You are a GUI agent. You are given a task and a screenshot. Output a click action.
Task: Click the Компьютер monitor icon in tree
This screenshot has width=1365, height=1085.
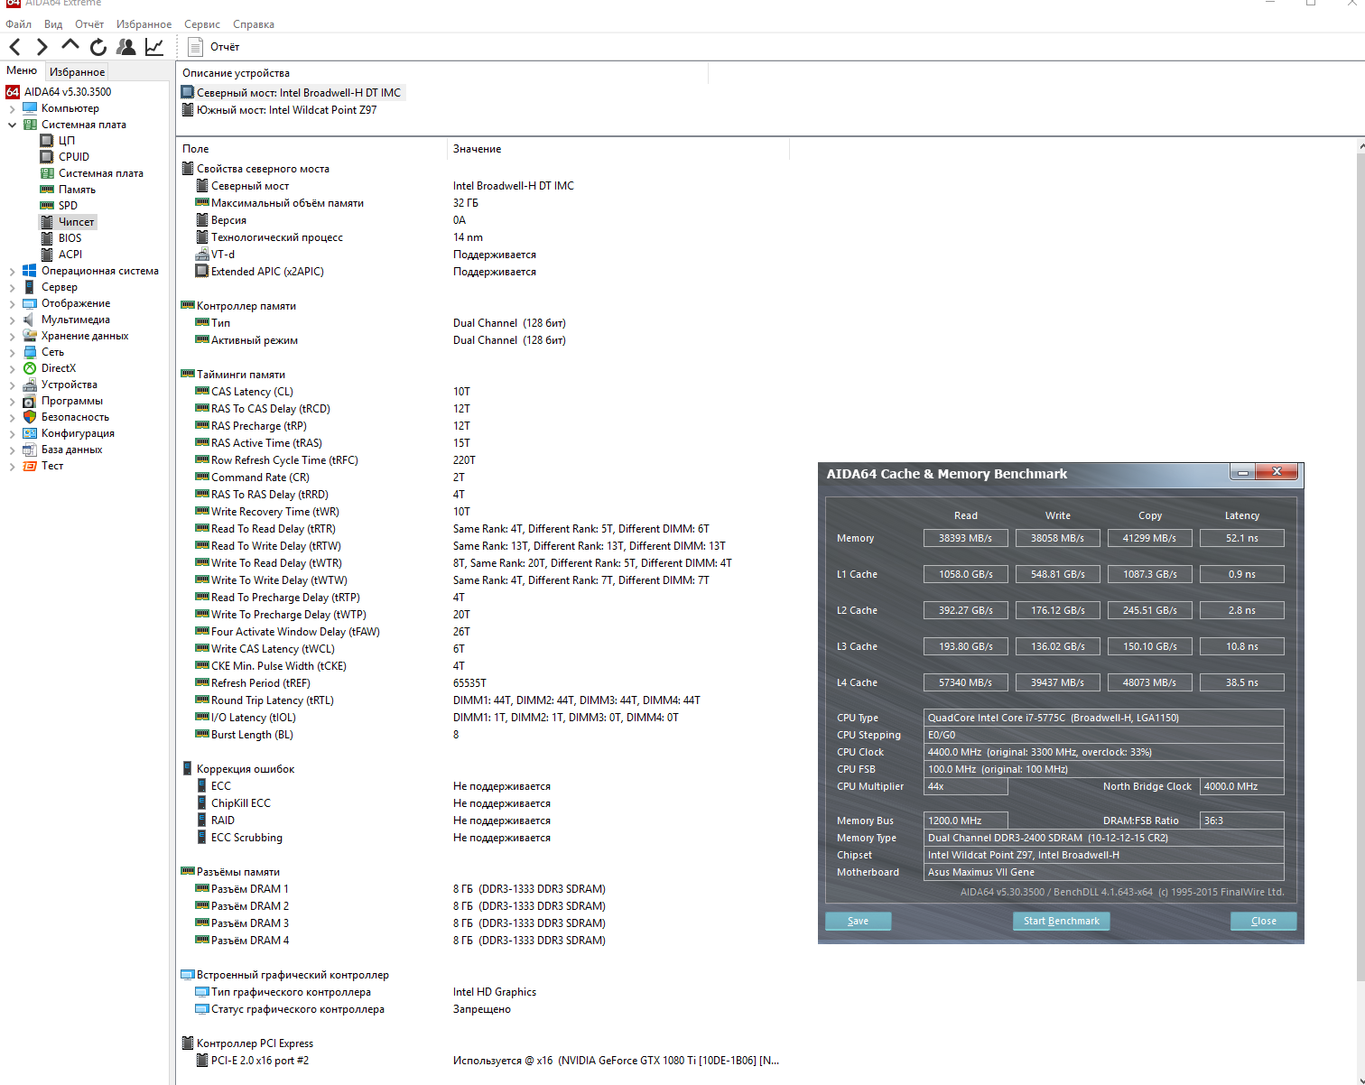click(30, 108)
